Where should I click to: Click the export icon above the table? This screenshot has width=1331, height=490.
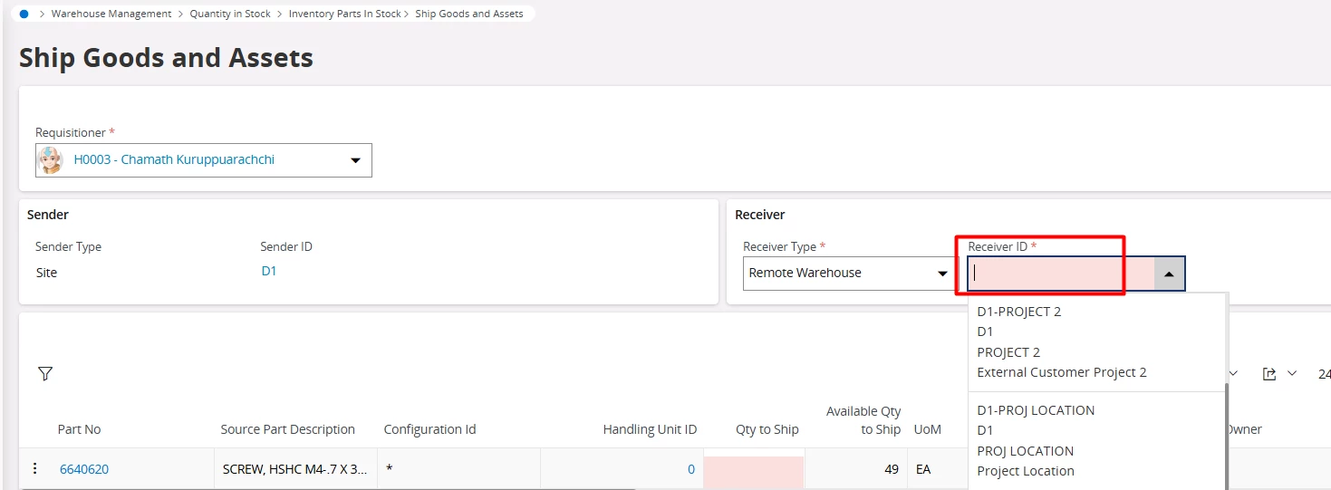1269,373
